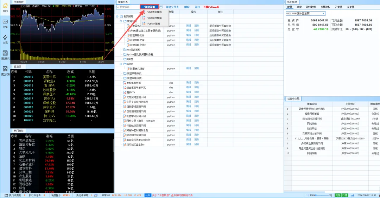Switch to the 融资融券 account tab
This screenshot has height=198, width=380.
311,7
